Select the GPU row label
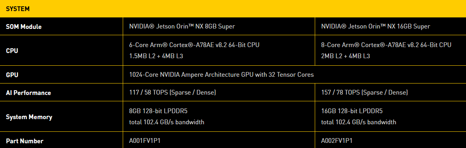The width and height of the screenshot is (466, 148). (12, 75)
